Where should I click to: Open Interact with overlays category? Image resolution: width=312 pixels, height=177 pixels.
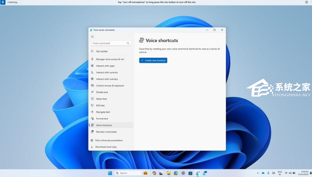coord(107,79)
